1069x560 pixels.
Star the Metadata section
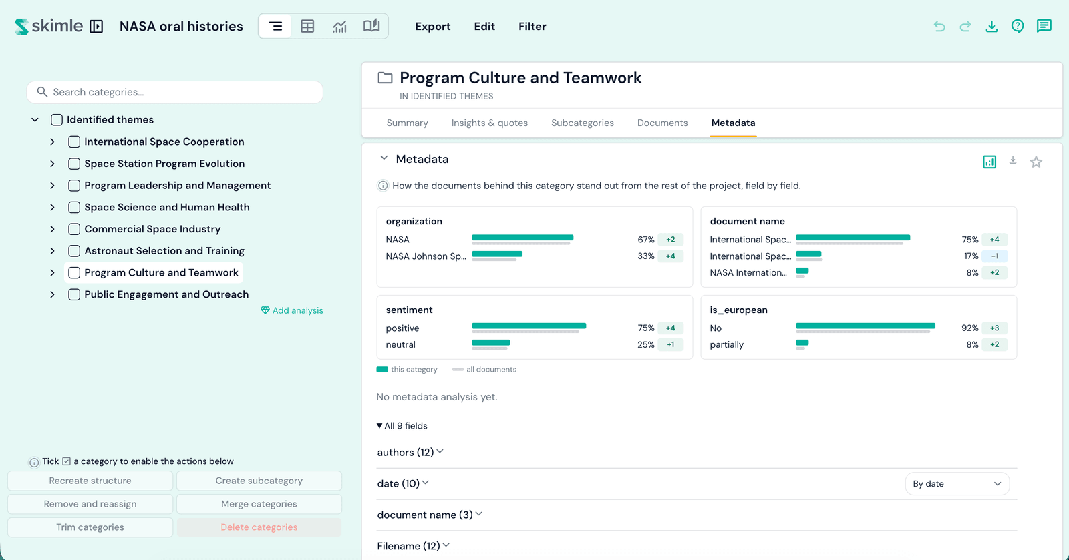(1036, 162)
